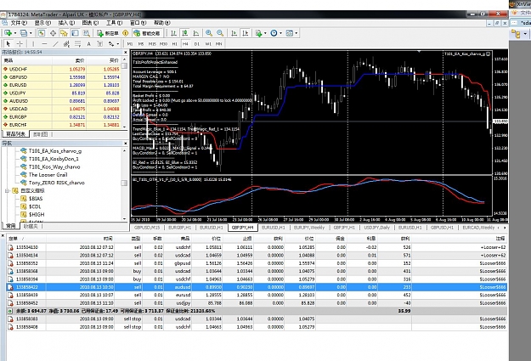The height and width of the screenshot is (361, 531).
Task: Click the T101_EA_Kos_charvo_g expert advisor icon
Action: pyautogui.click(x=24, y=151)
